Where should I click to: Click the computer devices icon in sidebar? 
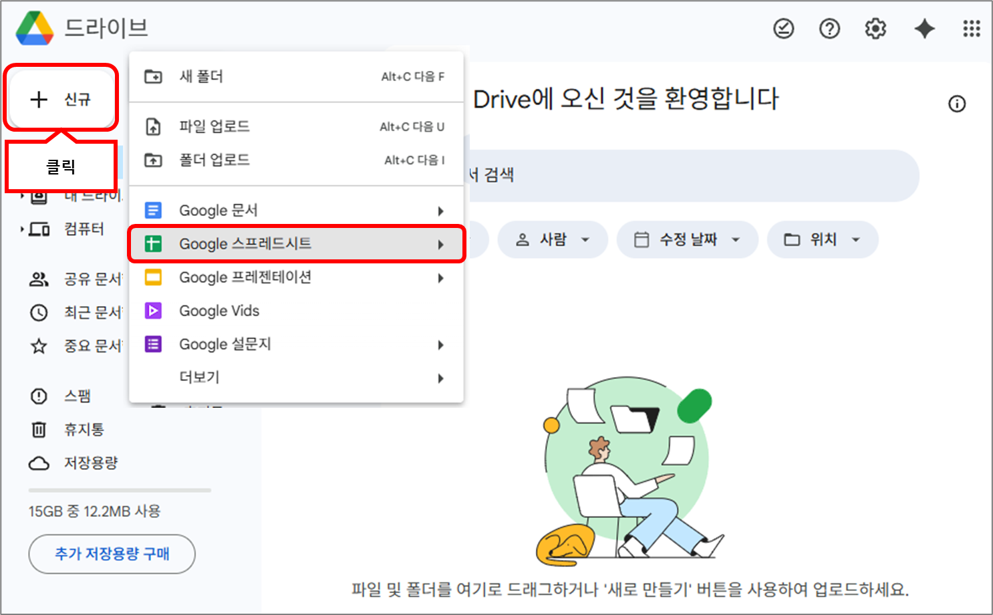coord(39,229)
